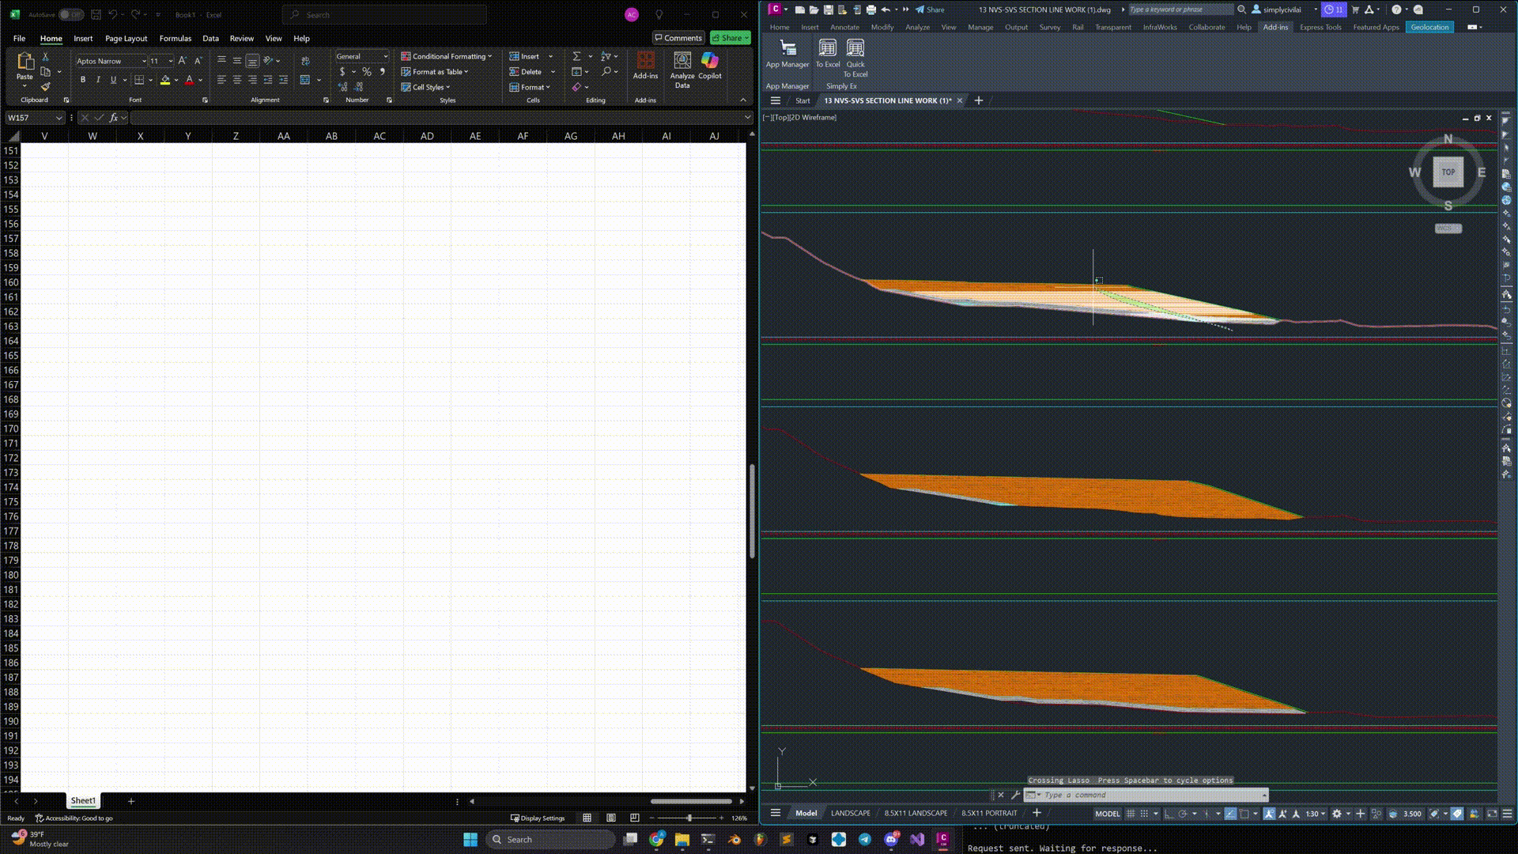Select the Conditional Formatting icon
The width and height of the screenshot is (1518, 854).
(406, 56)
